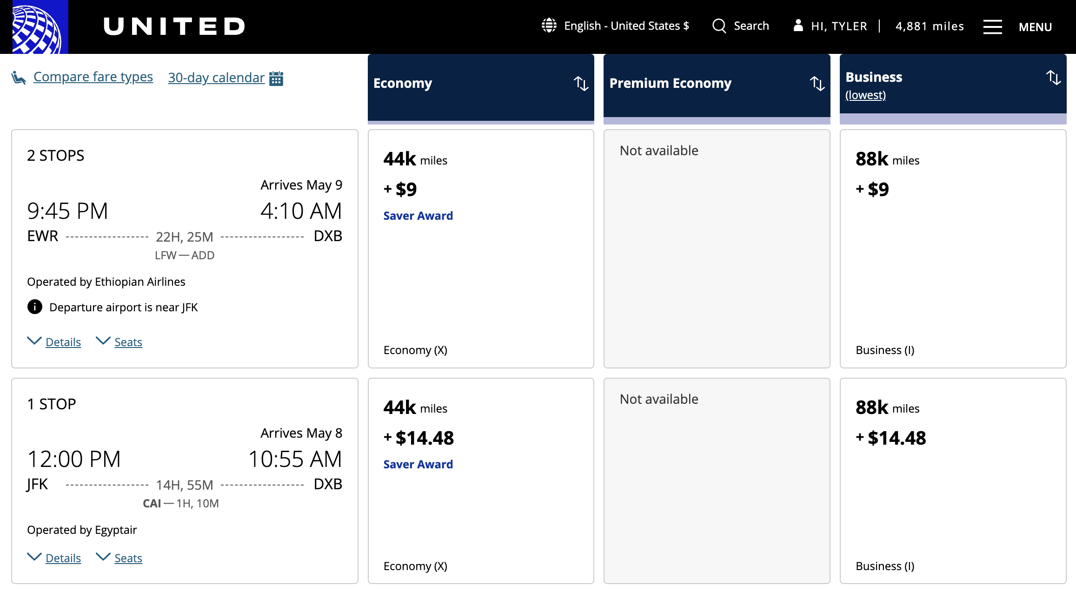Click the LFW — ADD layover text

point(185,256)
